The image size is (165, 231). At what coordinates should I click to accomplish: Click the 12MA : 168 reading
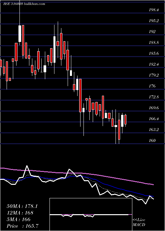coord(20,213)
